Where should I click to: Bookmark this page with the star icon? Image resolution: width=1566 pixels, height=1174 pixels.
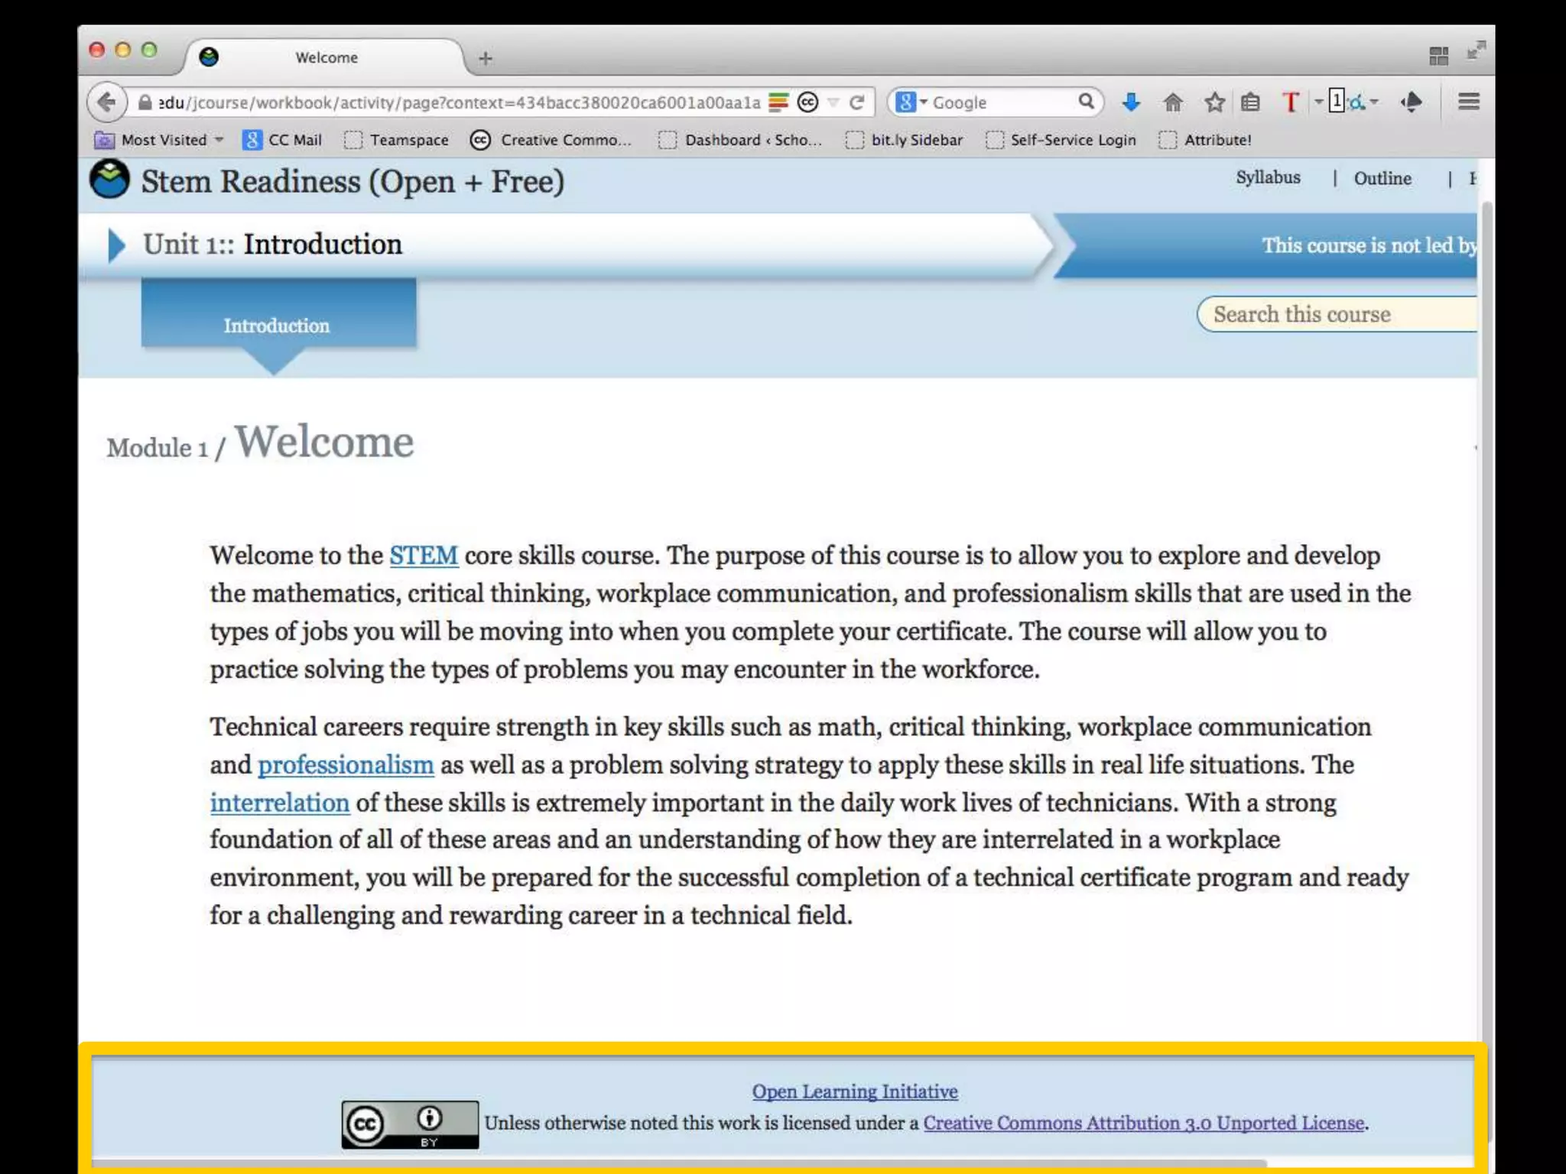[x=1214, y=102]
